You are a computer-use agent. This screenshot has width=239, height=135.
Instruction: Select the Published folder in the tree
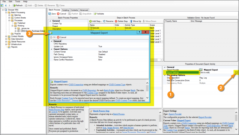click(21, 23)
